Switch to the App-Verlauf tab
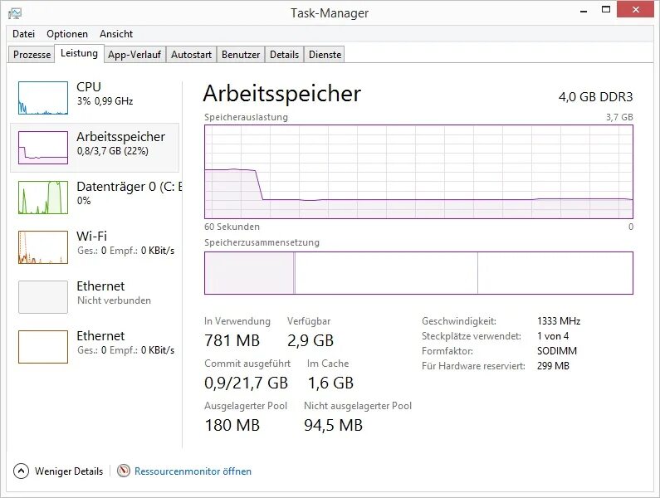660x498 pixels. 134,55
